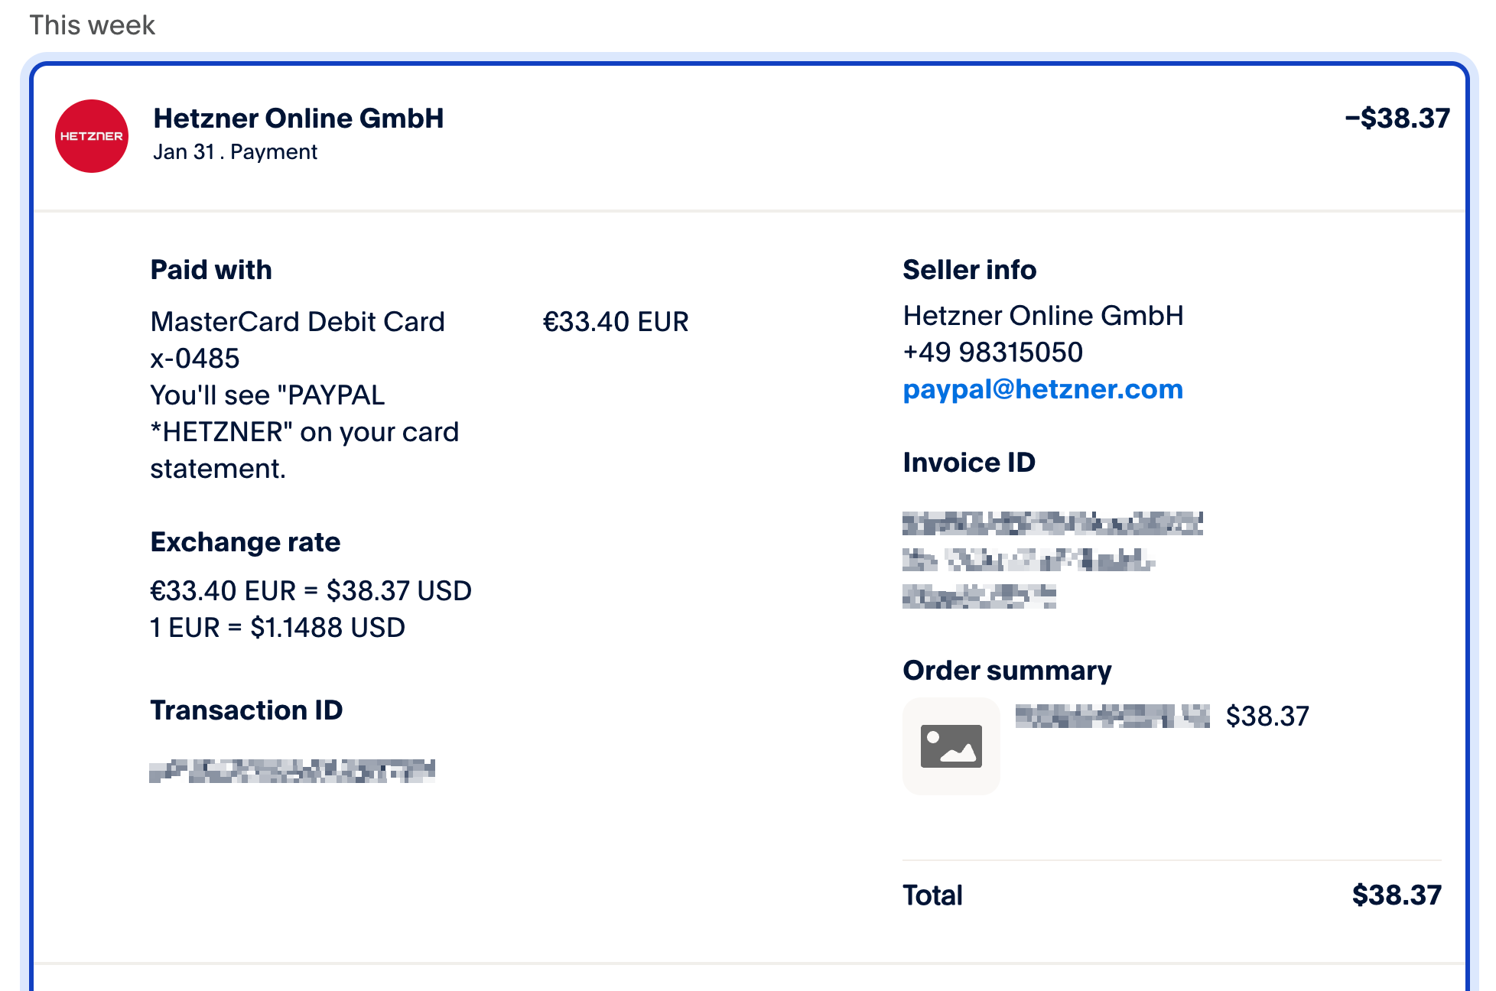Click the bold Total $38.37 amount
The height and width of the screenshot is (991, 1496).
pyautogui.click(x=1396, y=895)
